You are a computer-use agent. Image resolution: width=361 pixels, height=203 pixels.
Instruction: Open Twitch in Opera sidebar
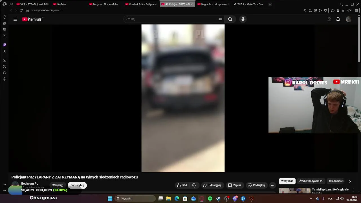click(x=5, y=45)
